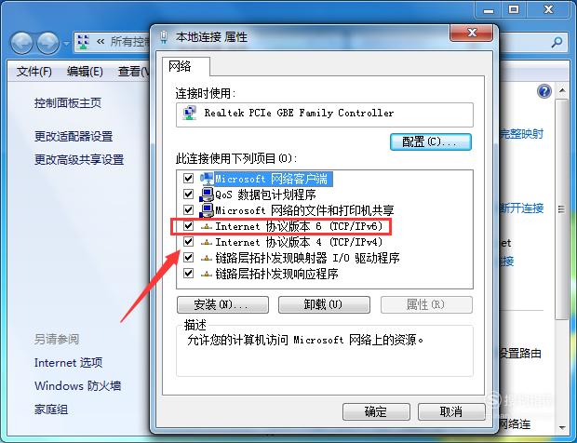Open the 更改适配器设置 link
Viewport: 577px width, 443px height.
(74, 137)
